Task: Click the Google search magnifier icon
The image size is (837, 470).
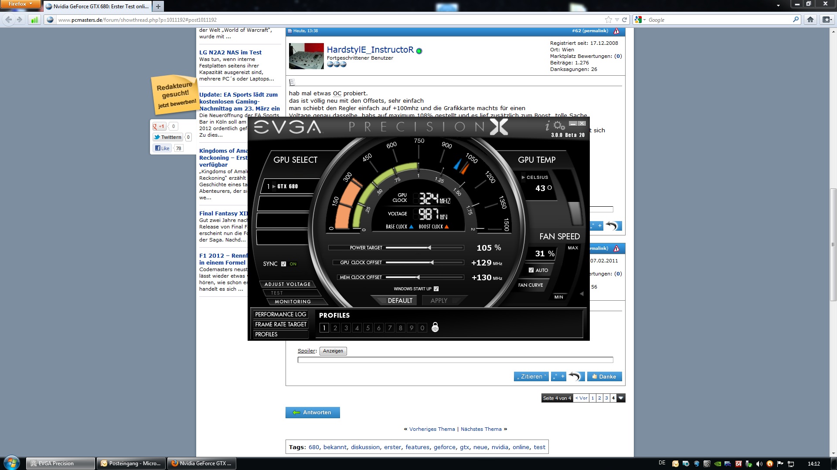Action: 796,20
